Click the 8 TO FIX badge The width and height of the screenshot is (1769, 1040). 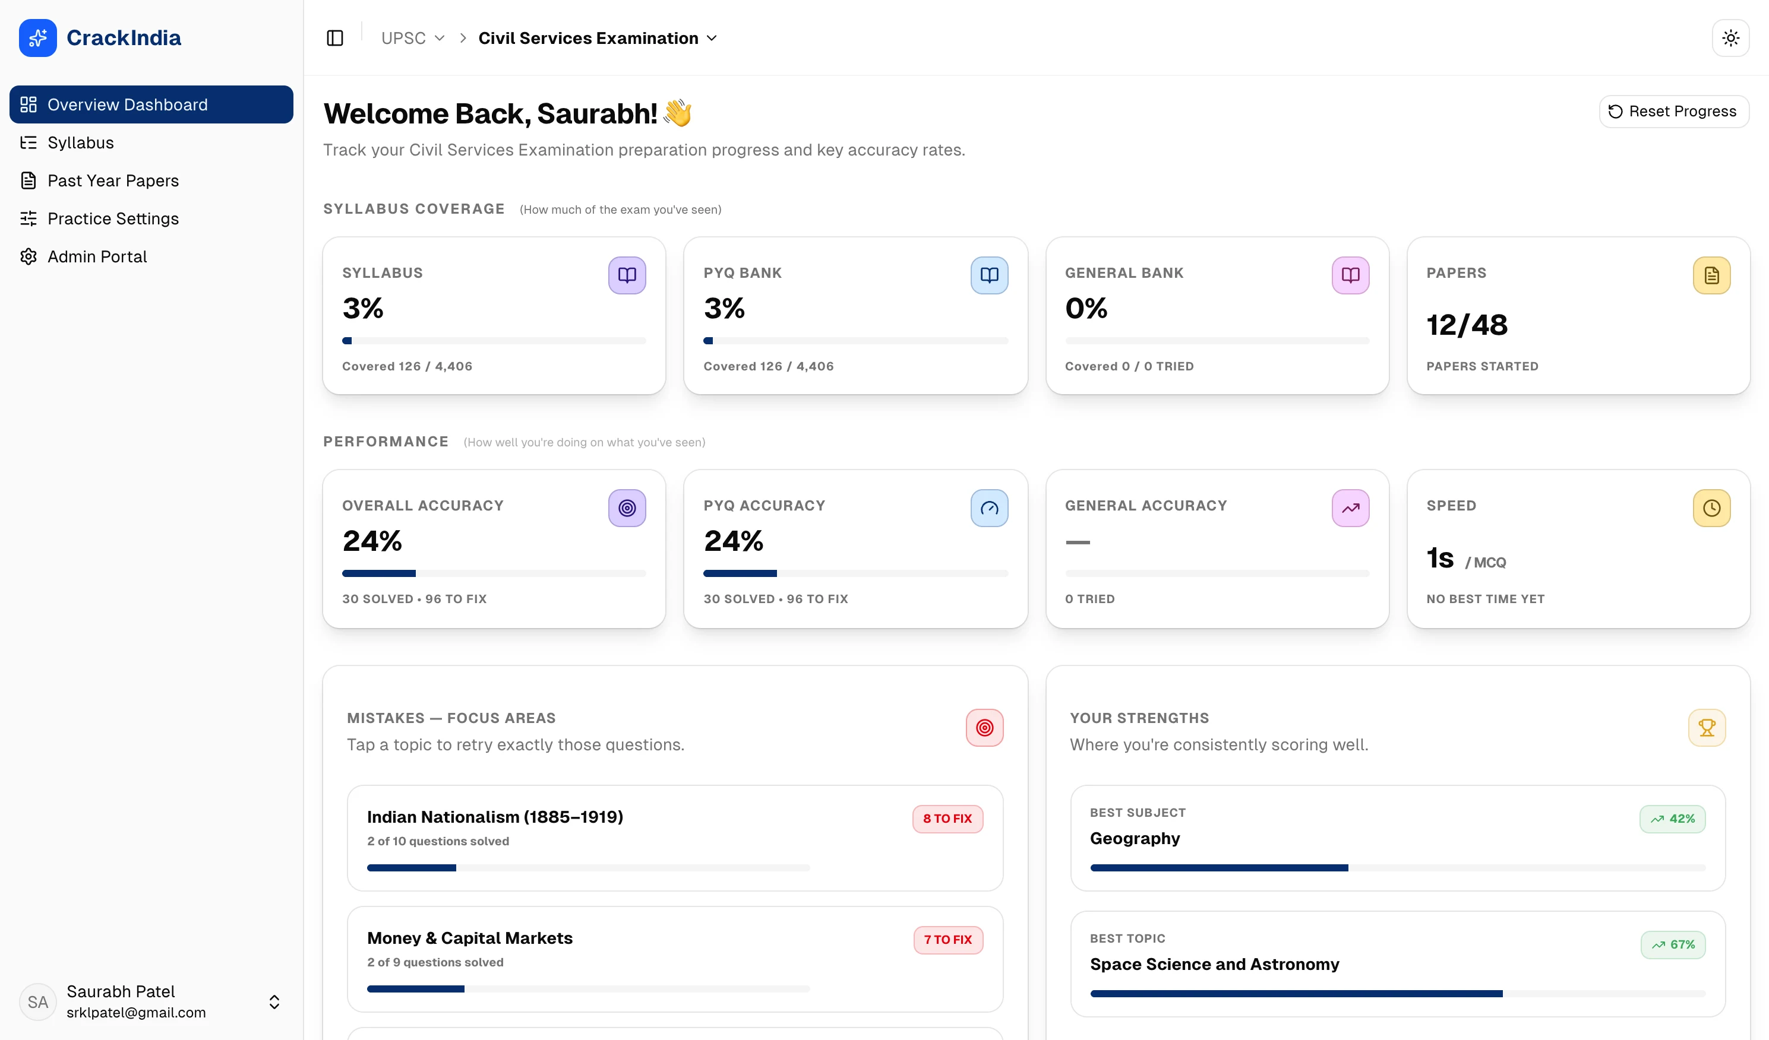click(x=947, y=819)
